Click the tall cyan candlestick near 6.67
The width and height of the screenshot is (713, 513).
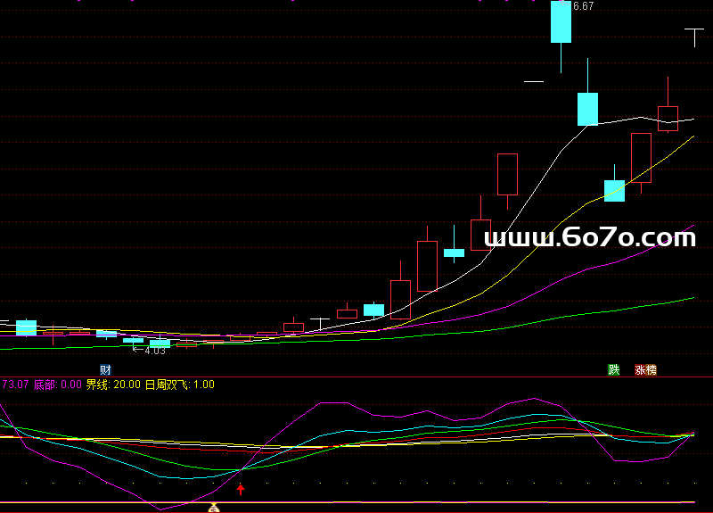[561, 23]
